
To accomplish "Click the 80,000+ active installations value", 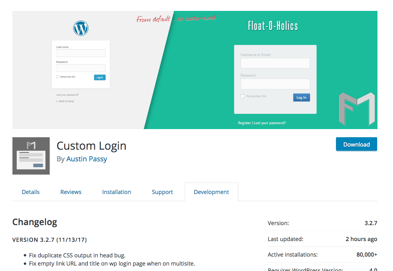I will tap(367, 255).
